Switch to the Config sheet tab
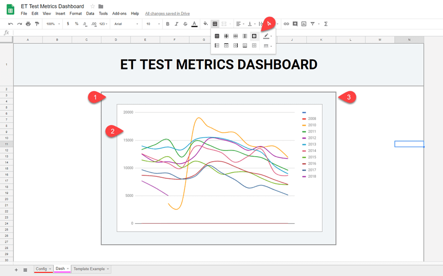 41,269
